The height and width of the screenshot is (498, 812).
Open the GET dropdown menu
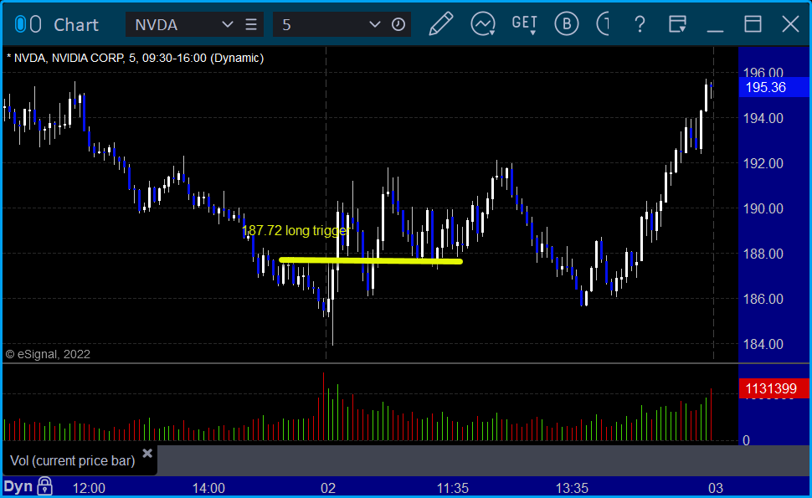point(525,24)
